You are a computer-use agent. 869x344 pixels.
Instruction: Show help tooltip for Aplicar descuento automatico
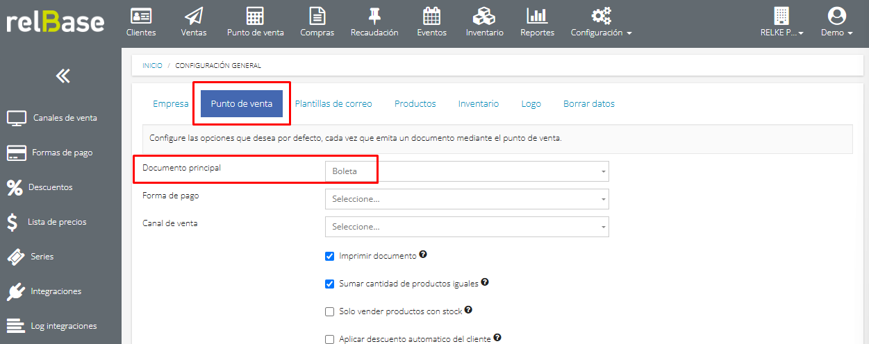[497, 338]
